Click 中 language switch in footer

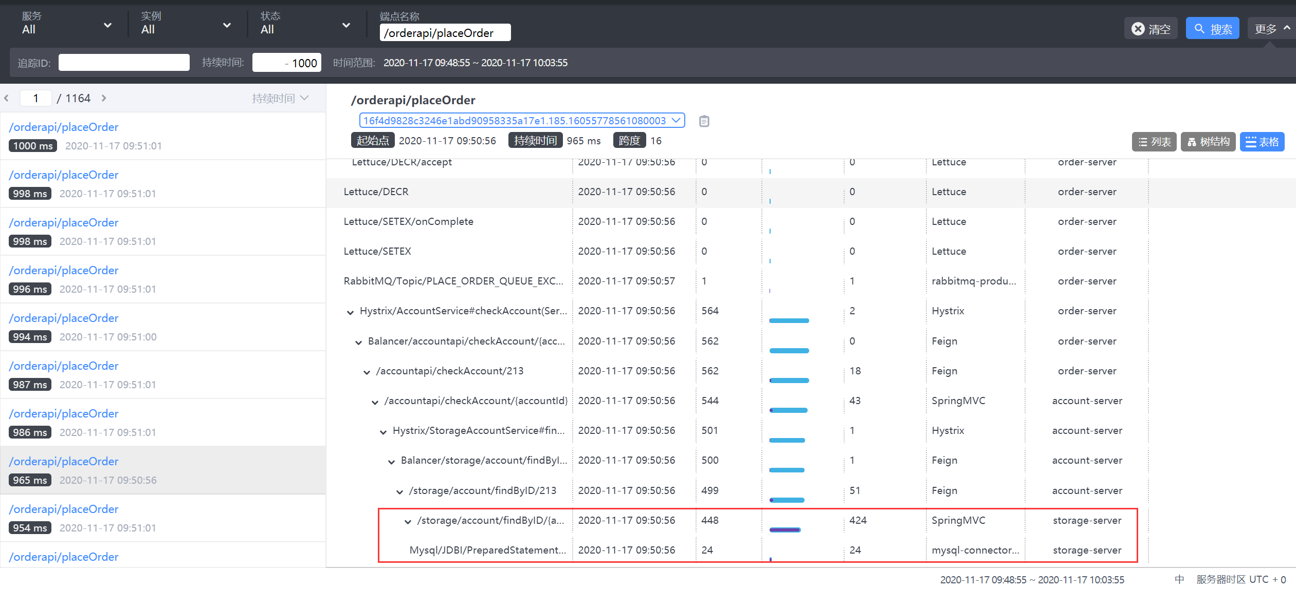click(x=1179, y=579)
